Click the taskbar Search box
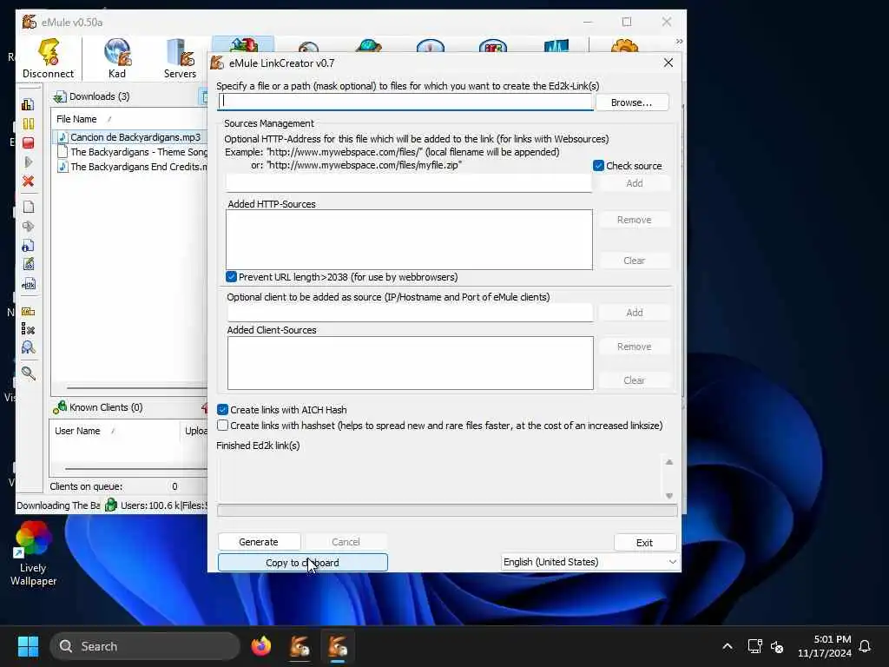This screenshot has height=667, width=889. 145,646
